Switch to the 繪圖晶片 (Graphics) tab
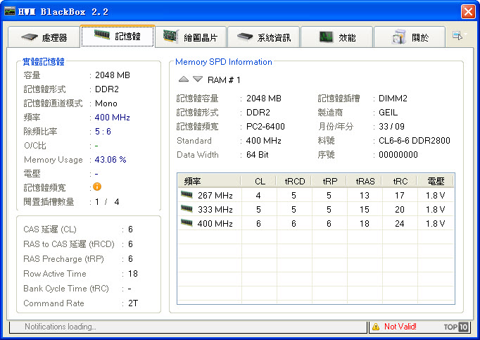The width and height of the screenshot is (480, 340). click(190, 37)
